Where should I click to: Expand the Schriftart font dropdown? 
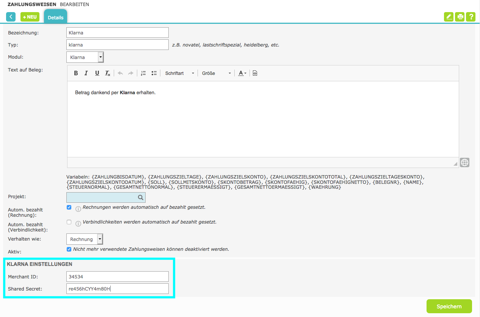pyautogui.click(x=179, y=73)
